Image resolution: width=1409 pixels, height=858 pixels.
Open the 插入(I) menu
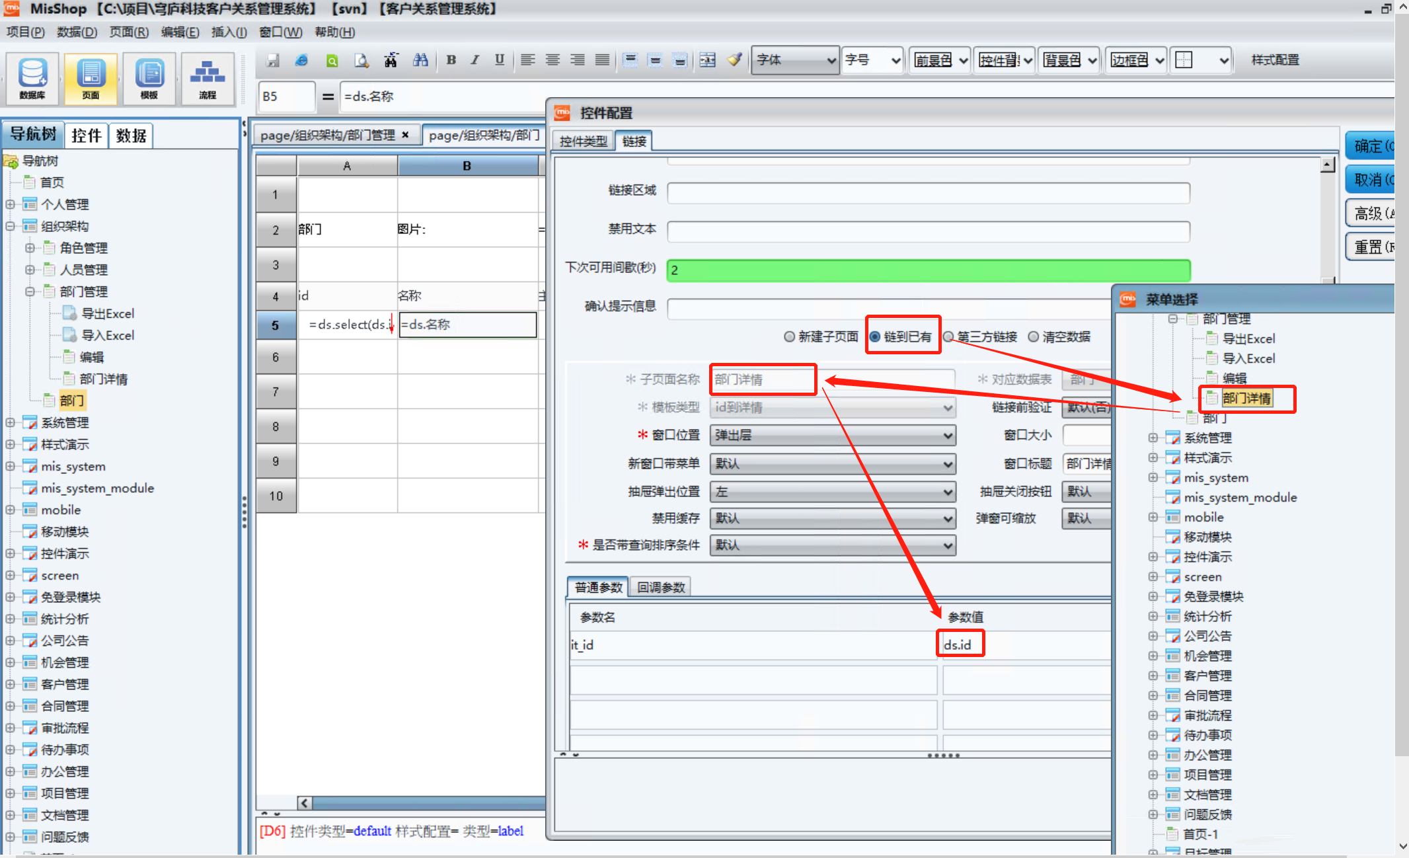pyautogui.click(x=229, y=32)
